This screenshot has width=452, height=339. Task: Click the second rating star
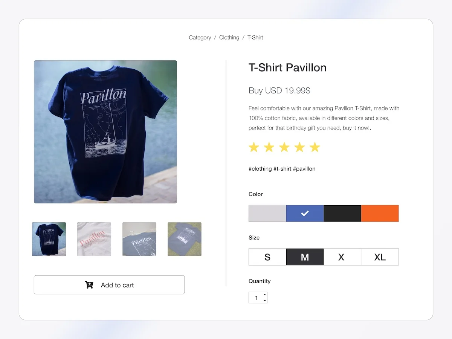coord(269,147)
